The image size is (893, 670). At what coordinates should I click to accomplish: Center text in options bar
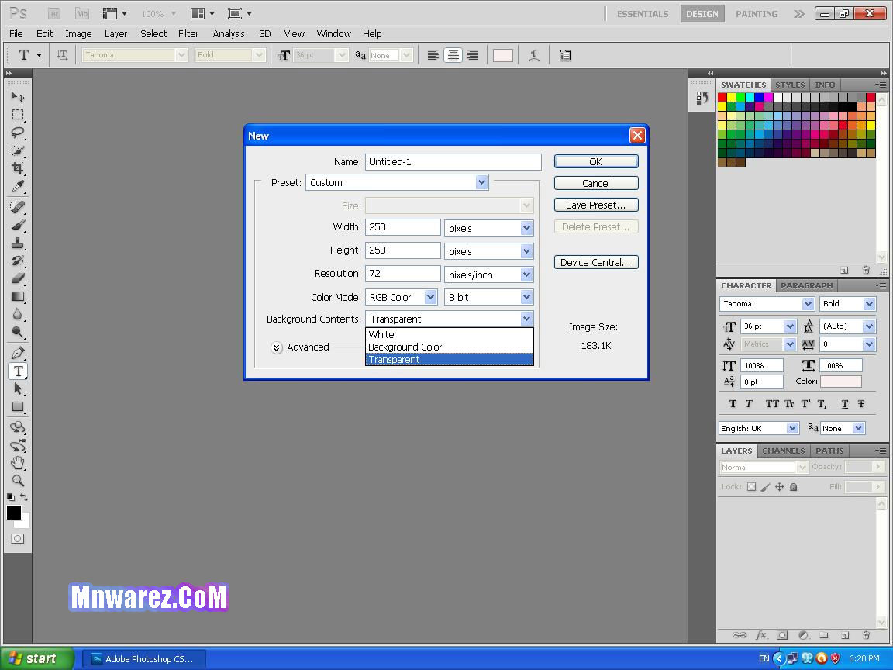pyautogui.click(x=453, y=55)
